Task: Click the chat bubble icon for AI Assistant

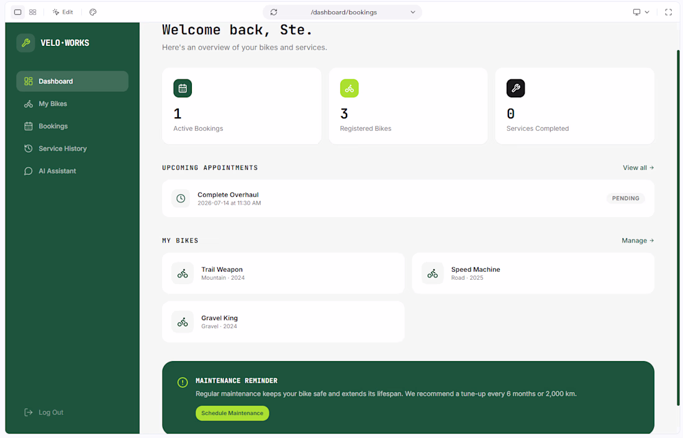Action: (29, 171)
